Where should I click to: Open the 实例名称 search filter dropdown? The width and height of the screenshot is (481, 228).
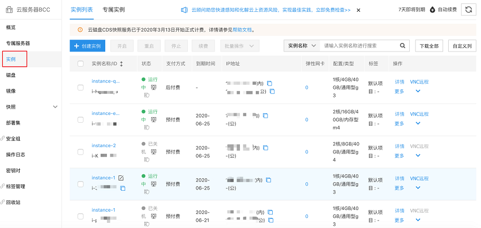(301, 46)
